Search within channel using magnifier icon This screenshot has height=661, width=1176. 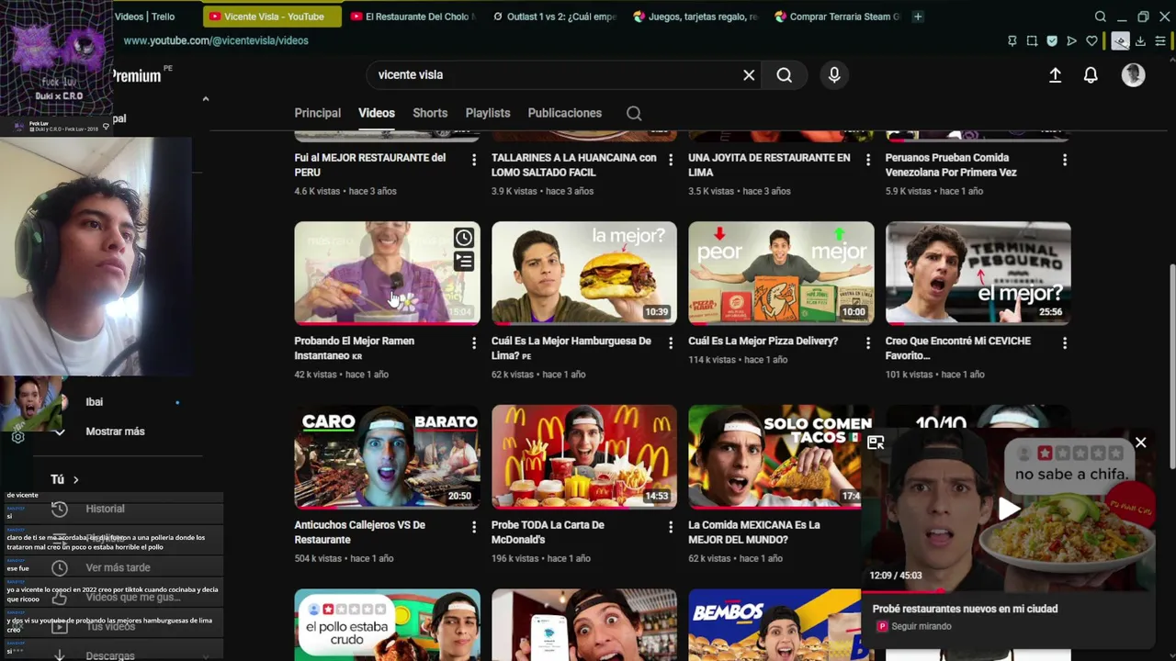click(634, 113)
